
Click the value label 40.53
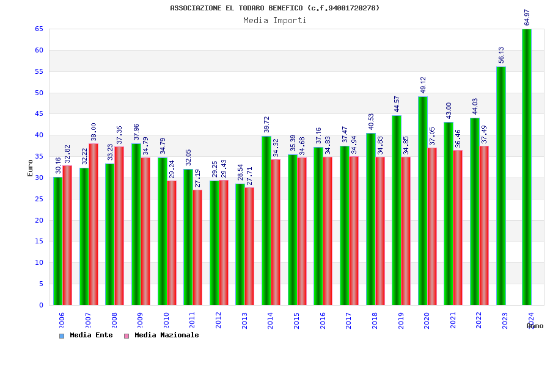(371, 121)
